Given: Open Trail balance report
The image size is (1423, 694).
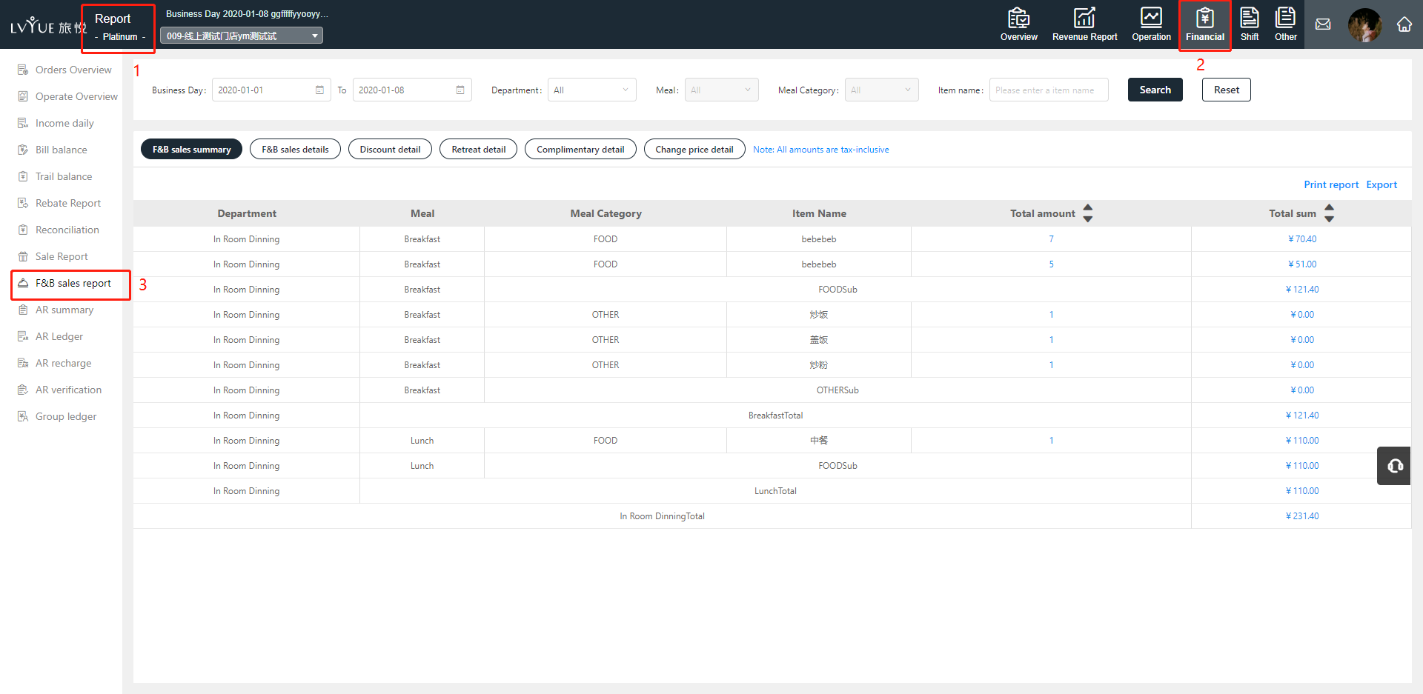Looking at the screenshot, I should [x=55, y=176].
